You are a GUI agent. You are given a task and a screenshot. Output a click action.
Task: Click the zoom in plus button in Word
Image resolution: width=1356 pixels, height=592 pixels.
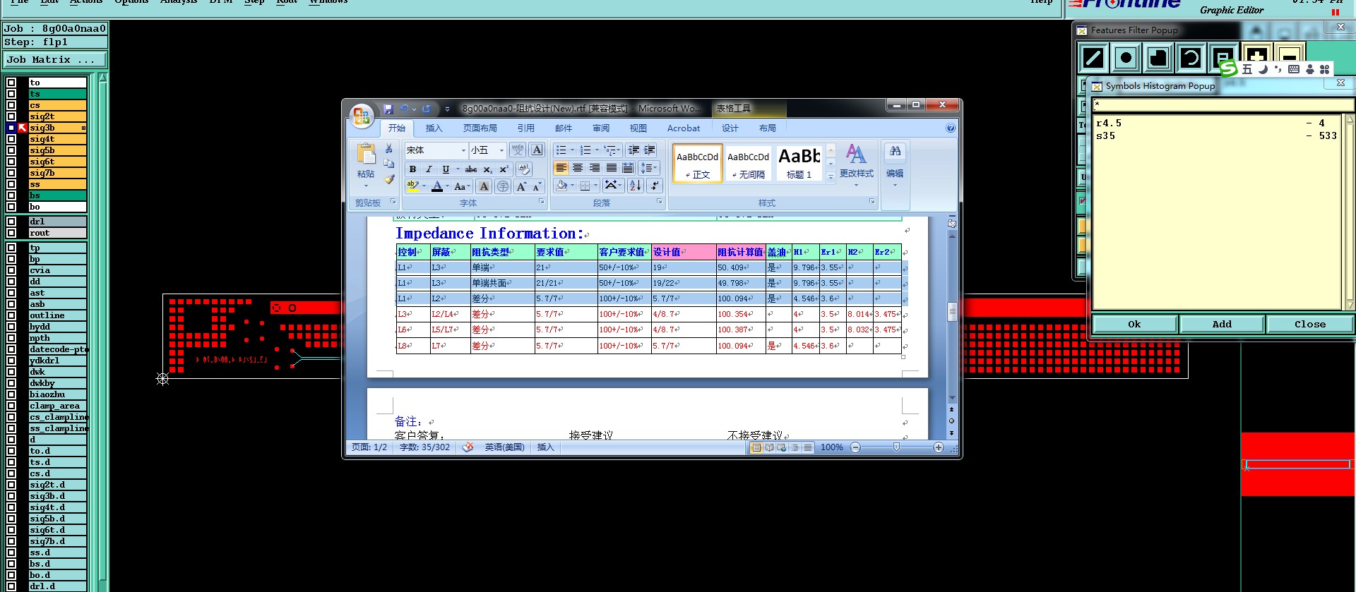point(938,447)
